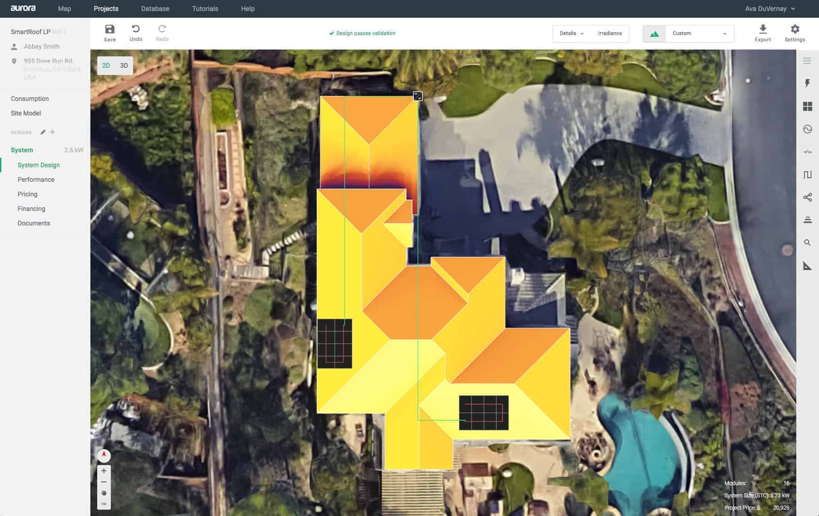Select the lightning bolt icon in right sidebar
This screenshot has width=819, height=516.
tap(807, 83)
